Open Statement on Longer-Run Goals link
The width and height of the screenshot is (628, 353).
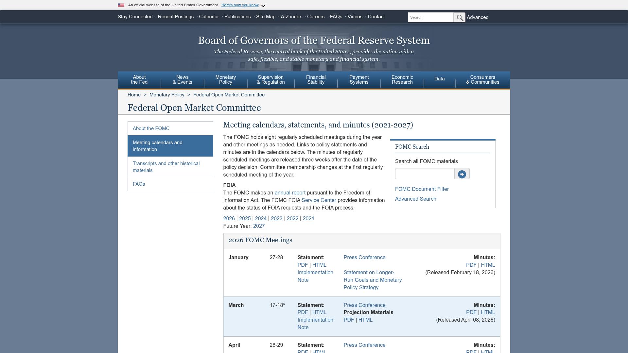373,280
